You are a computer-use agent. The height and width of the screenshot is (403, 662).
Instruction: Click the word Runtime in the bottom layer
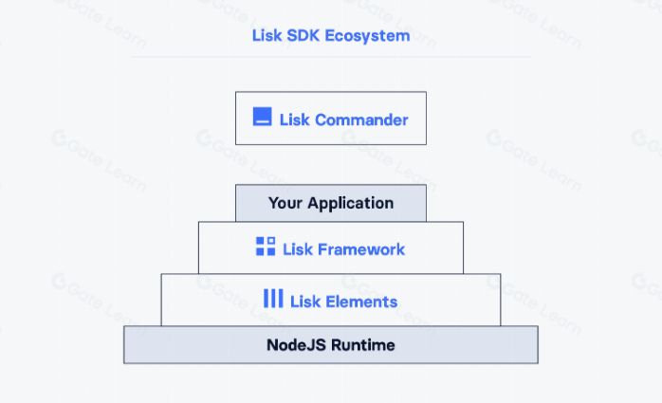click(x=364, y=345)
